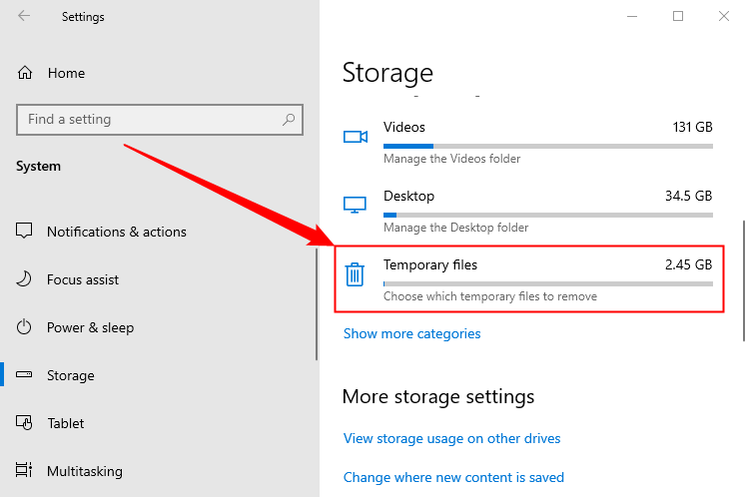
Task: Click View storage usage on other drives
Action: click(x=451, y=438)
